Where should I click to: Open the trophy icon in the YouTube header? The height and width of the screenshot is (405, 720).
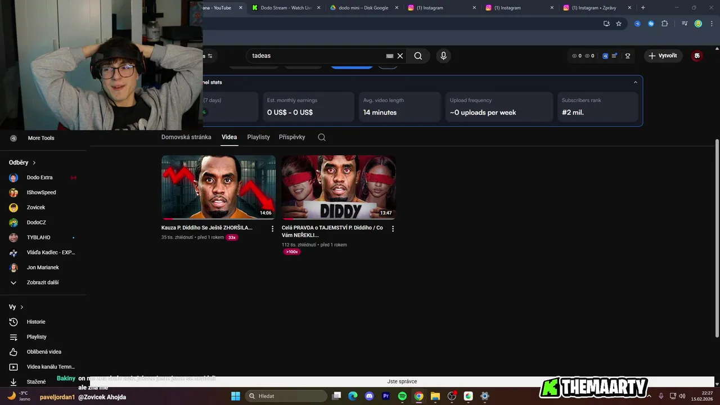pyautogui.click(x=628, y=56)
